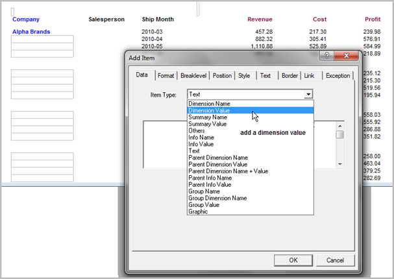Viewport: 394px width, 279px height.
Task: Close the Add Item dialog
Action: point(349,57)
